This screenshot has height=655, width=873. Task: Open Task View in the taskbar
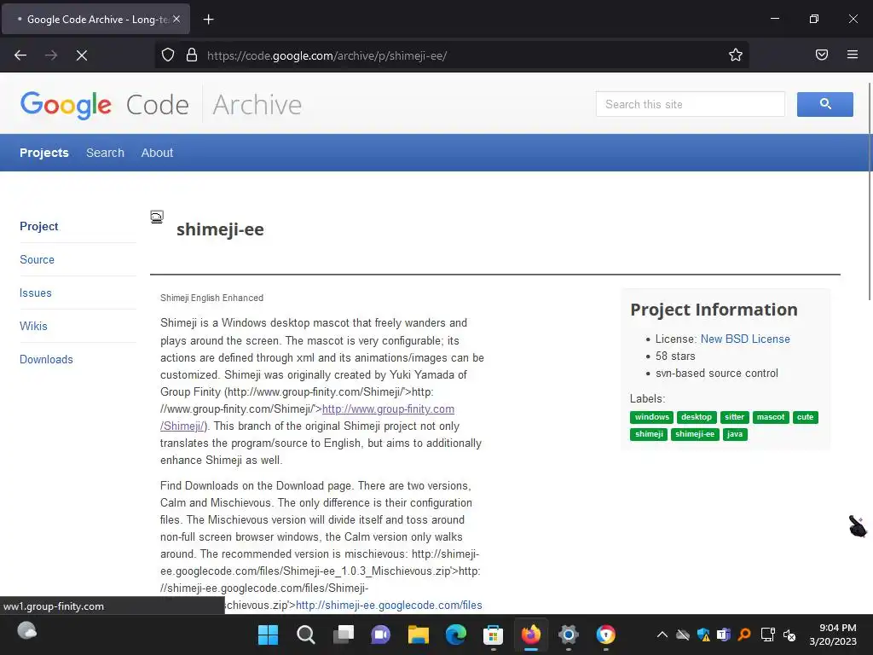[344, 635]
